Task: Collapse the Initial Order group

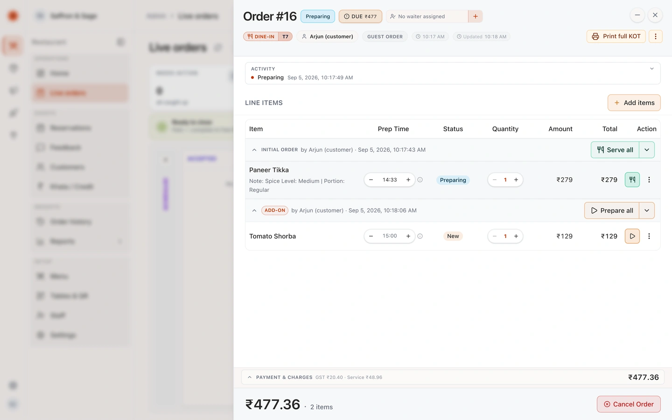Action: [x=254, y=150]
